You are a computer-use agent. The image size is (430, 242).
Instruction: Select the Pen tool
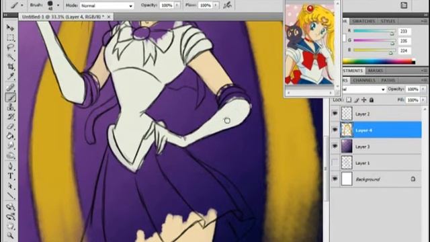10,167
